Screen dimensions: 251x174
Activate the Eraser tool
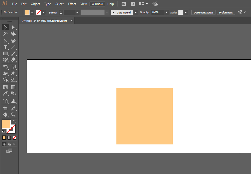click(x=13, y=60)
